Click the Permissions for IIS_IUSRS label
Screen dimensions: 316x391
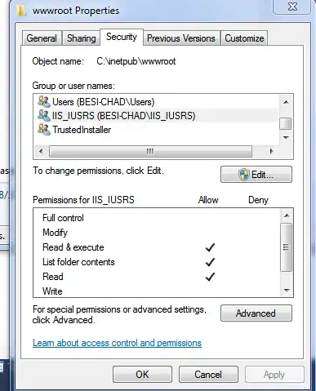pos(83,200)
